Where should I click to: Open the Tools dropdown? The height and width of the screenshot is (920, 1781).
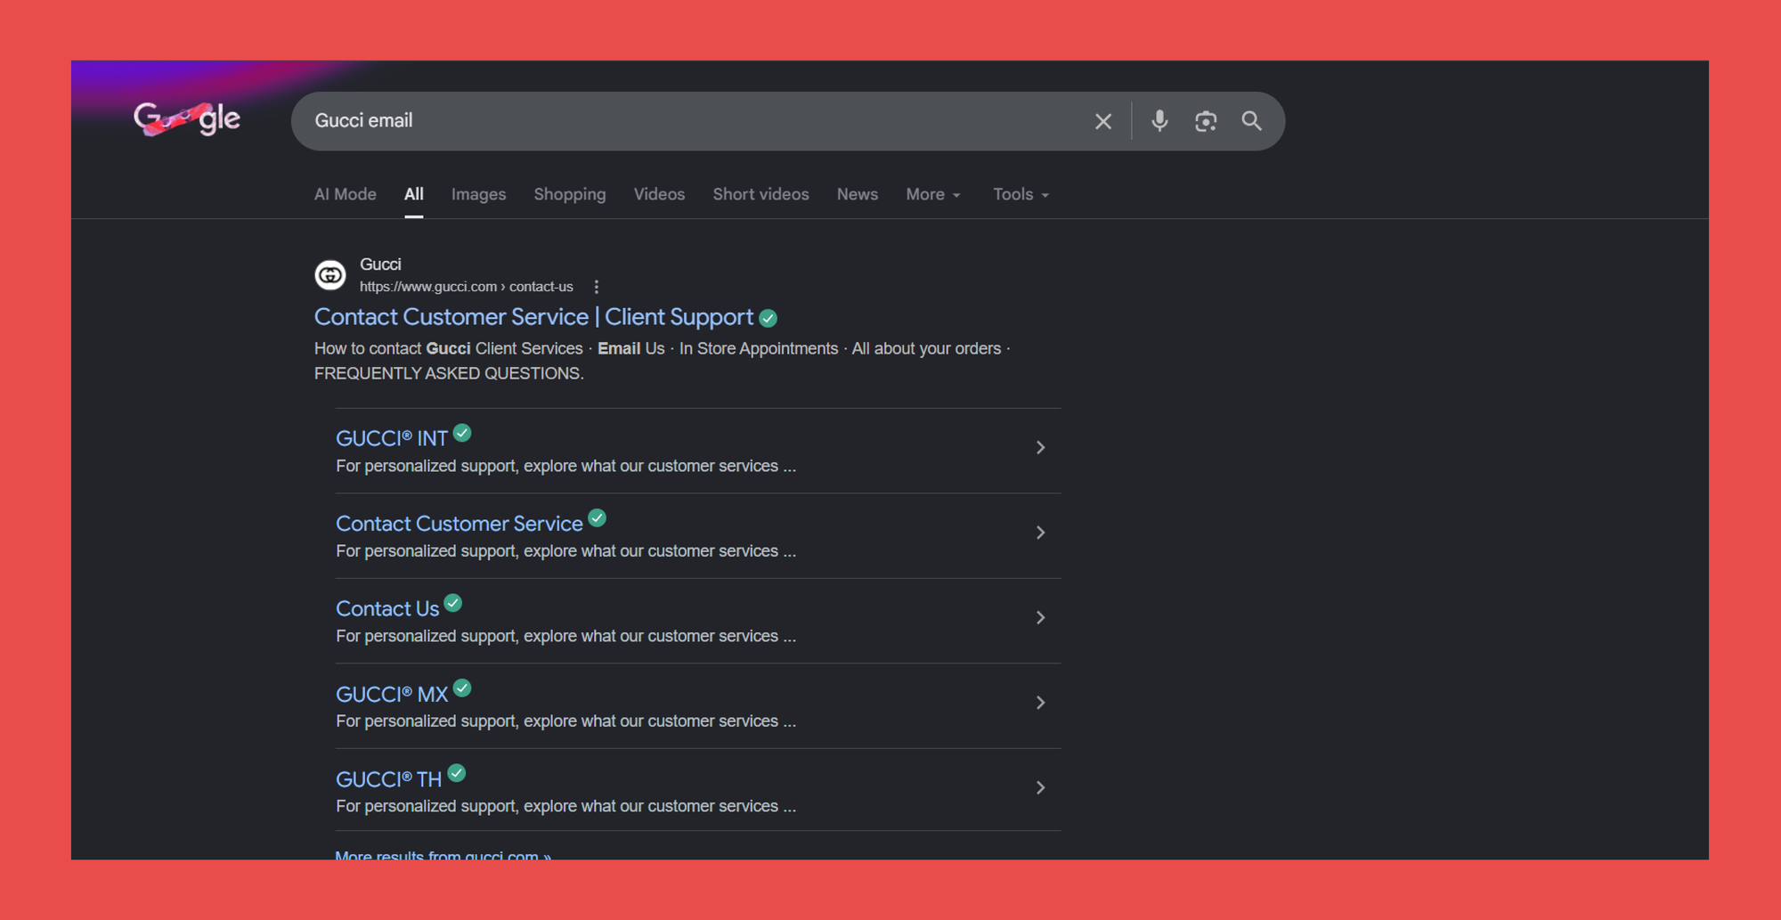click(x=1021, y=194)
